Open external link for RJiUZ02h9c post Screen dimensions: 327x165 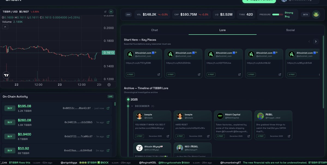[x=199, y=74]
